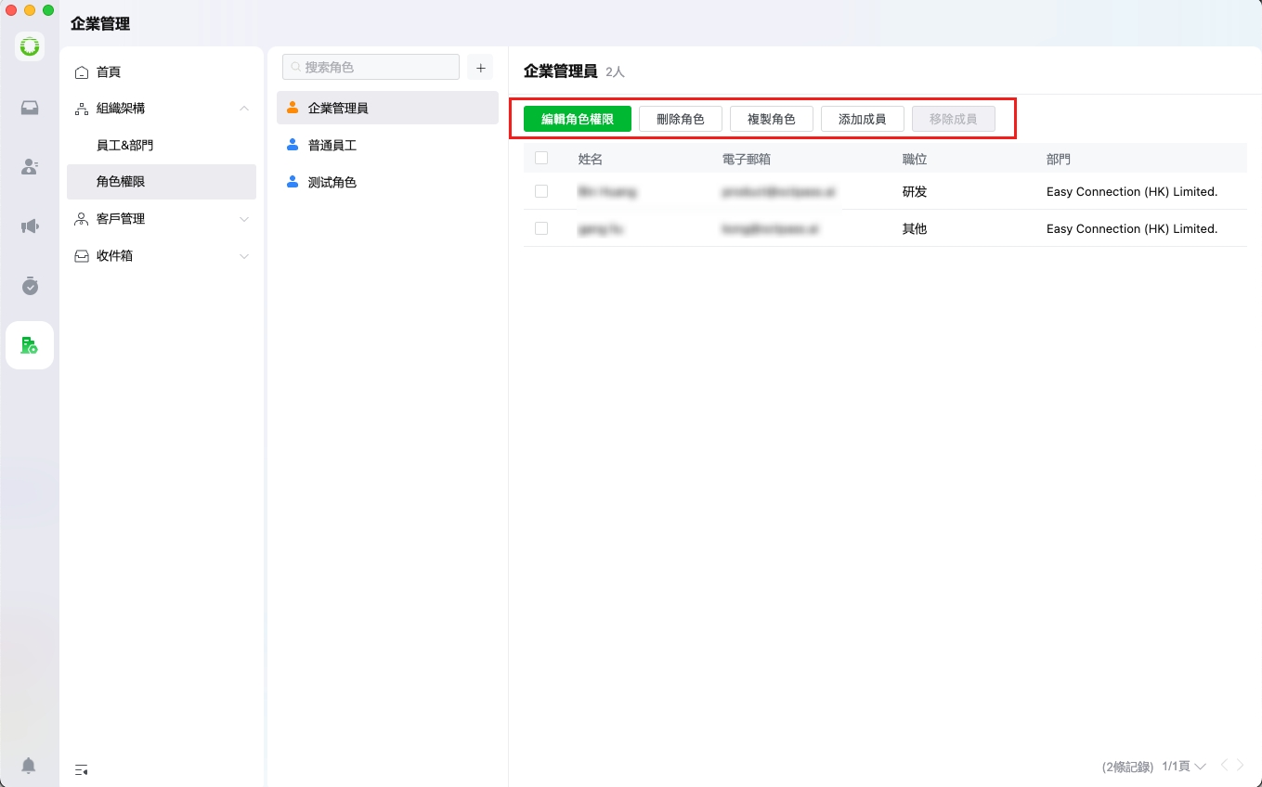The height and width of the screenshot is (787, 1262).
Task: Click the 搜索角色 search field
Action: 371,68
